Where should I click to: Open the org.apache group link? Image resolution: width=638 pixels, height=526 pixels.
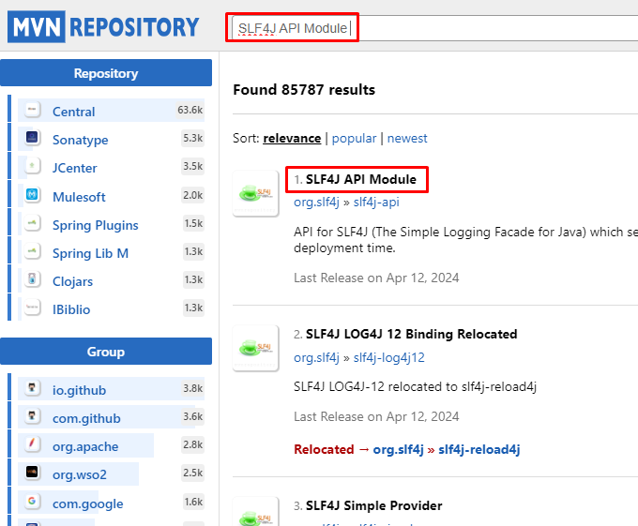[x=85, y=446]
